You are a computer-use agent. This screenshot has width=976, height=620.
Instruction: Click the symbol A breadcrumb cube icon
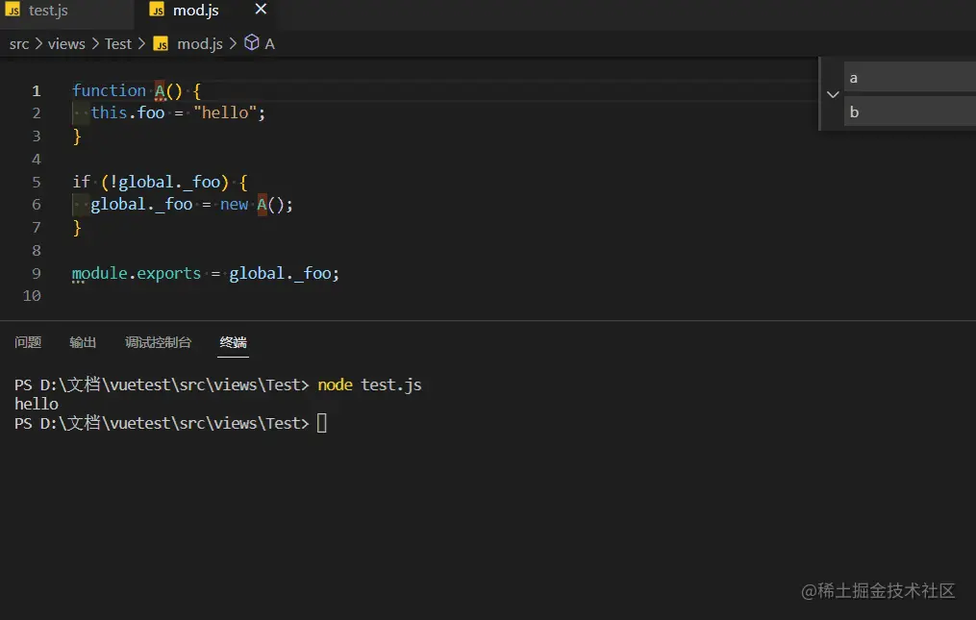252,43
